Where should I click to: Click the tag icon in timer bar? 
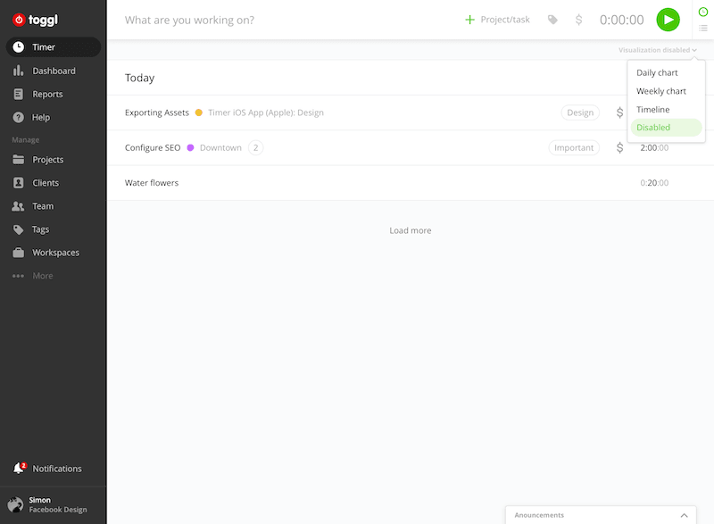click(552, 20)
